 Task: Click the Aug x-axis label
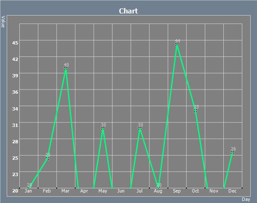(158, 191)
